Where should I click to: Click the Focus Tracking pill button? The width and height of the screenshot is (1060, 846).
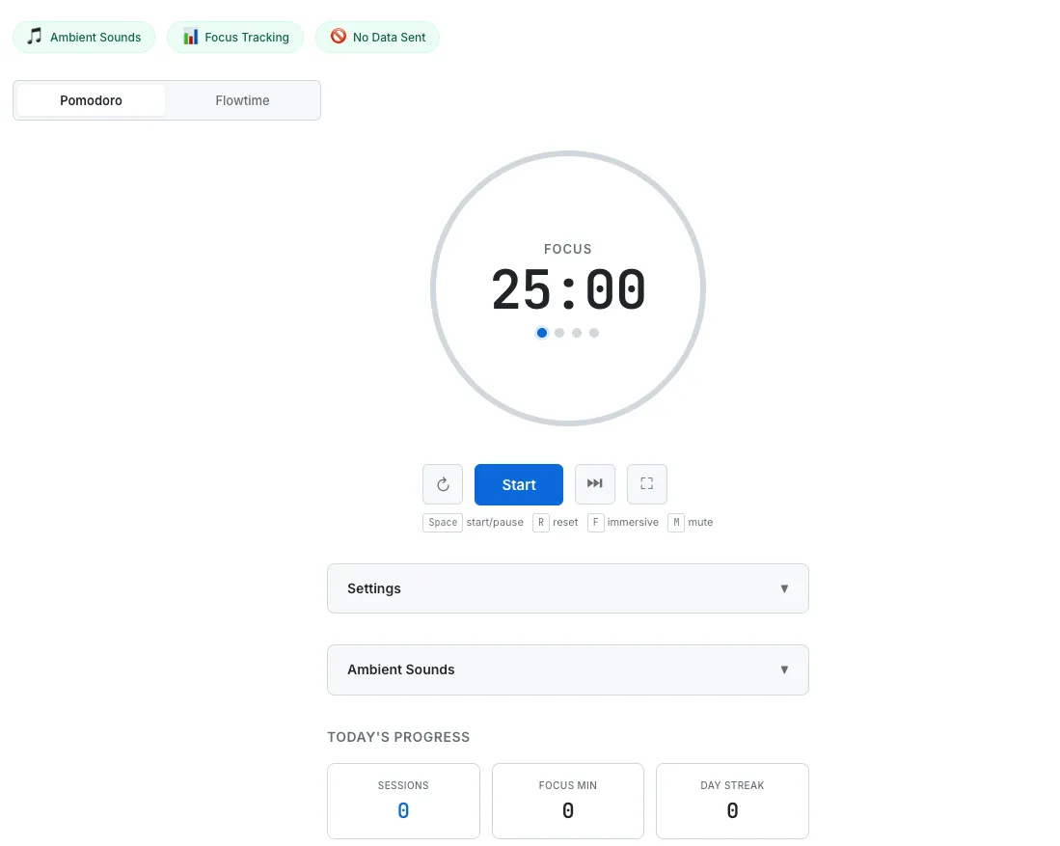[x=235, y=37]
